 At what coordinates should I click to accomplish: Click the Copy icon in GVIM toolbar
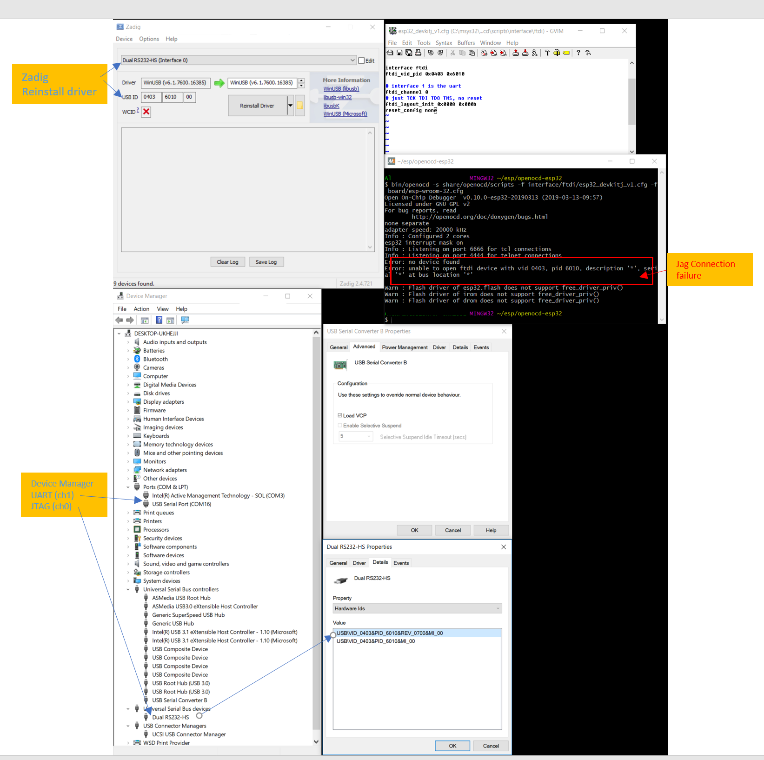click(462, 53)
